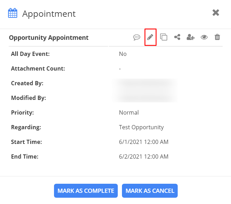231x204 pixels.
Task: Click the Normal priority value
Action: [x=129, y=112]
